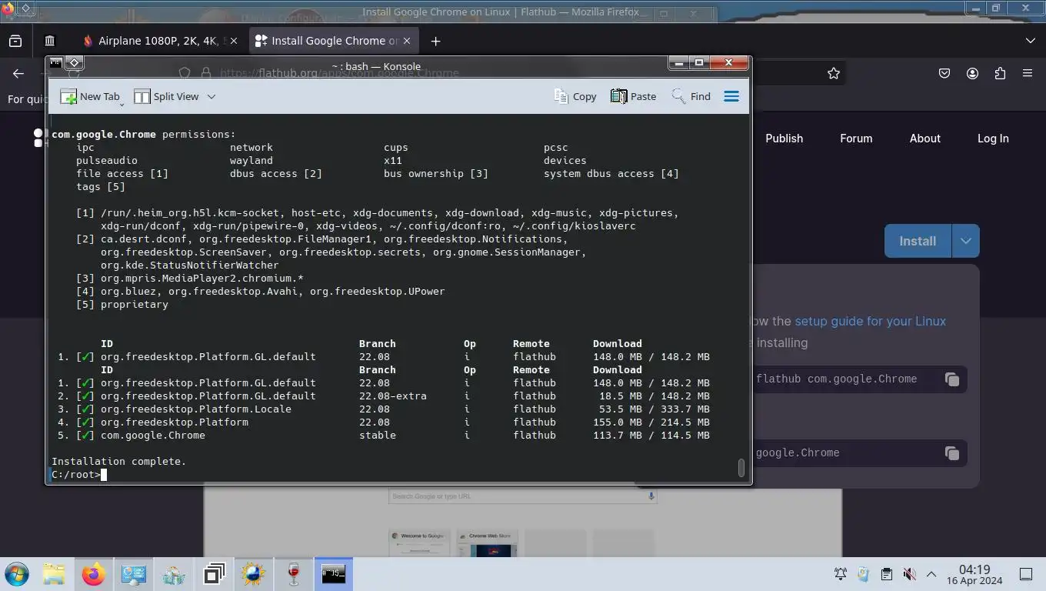Close the Airplane 1080P tab

pyautogui.click(x=234, y=41)
